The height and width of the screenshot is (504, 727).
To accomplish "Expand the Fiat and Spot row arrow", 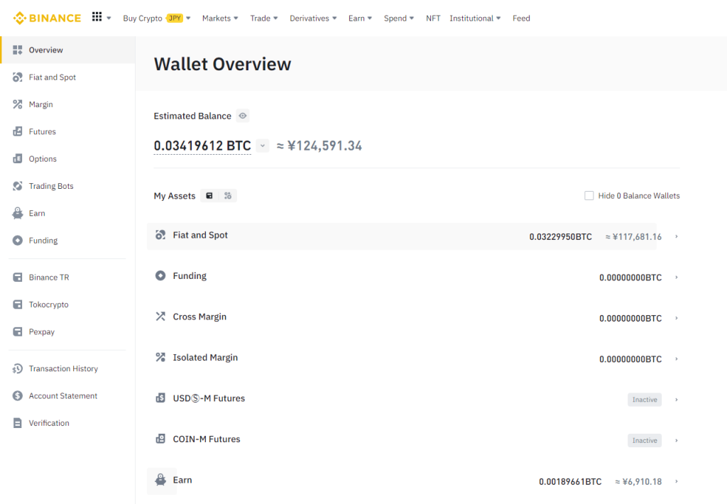I will coord(676,237).
